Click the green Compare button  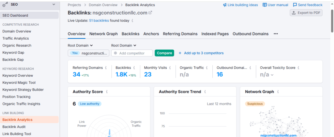pyautogui.click(x=164, y=53)
